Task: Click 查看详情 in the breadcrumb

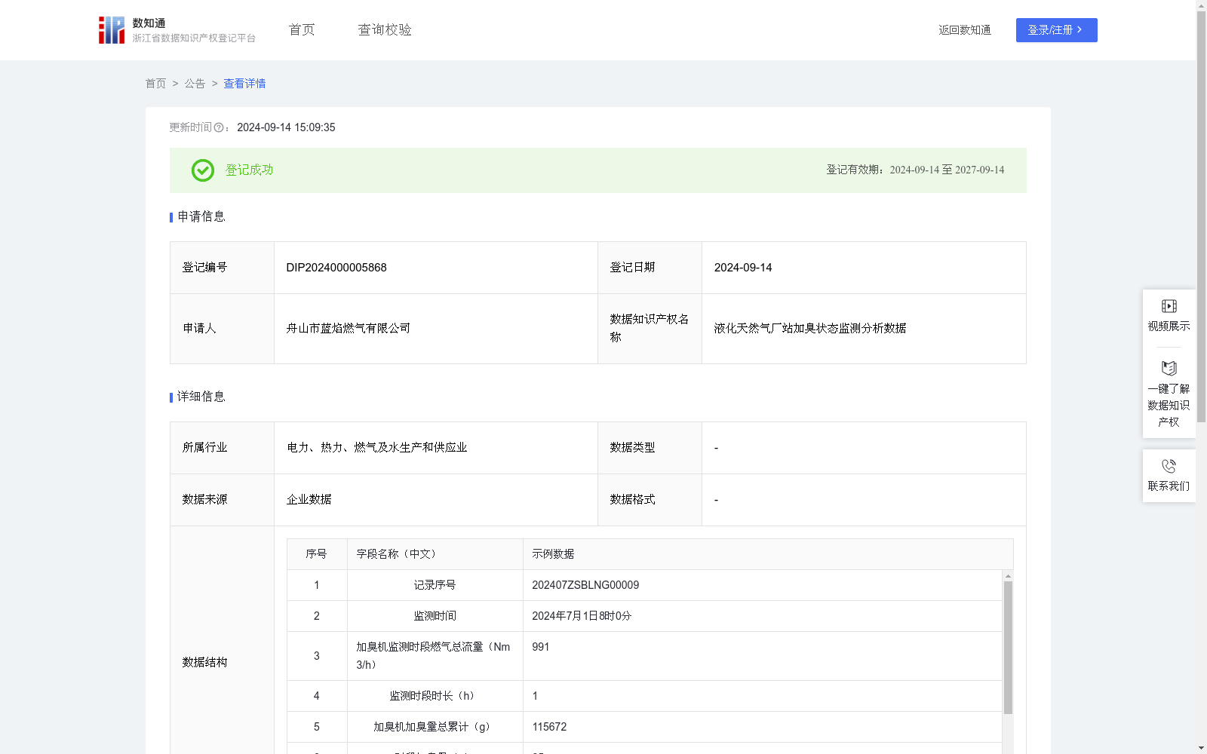Action: pos(244,84)
